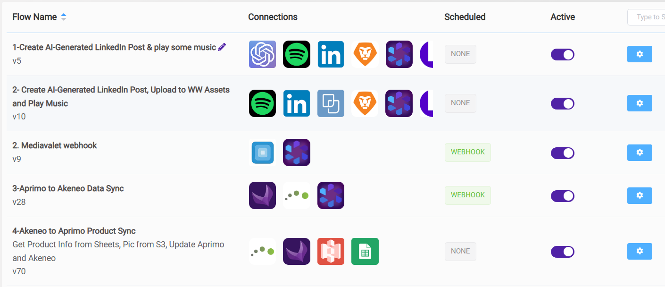665x287 pixels.
Task: Click the red AWS S3 icon
Action: [331, 251]
